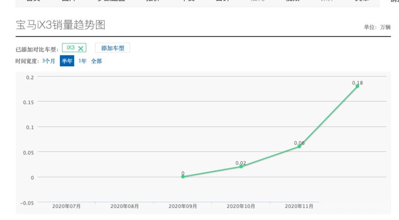Viewport: 399px width, 220px height.
Task: Click the 0.05 y-axis value
Action: point(28,152)
